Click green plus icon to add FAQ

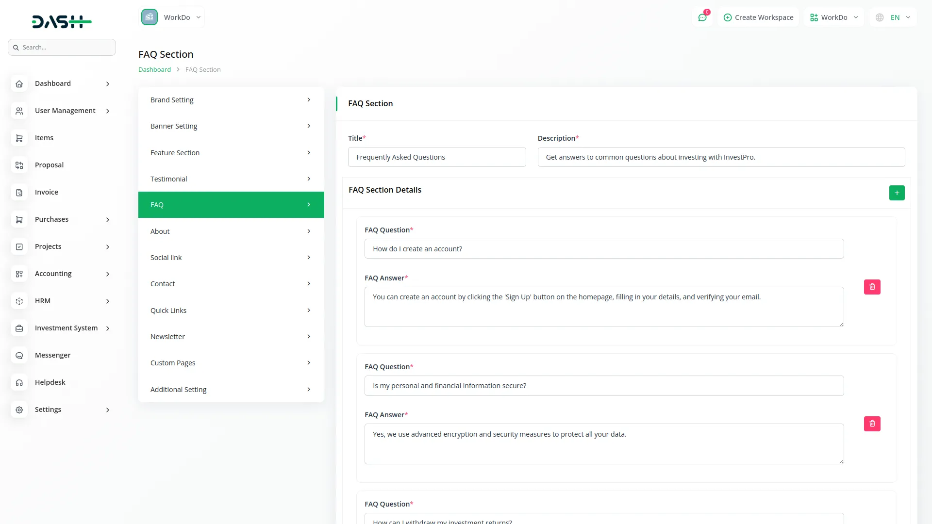point(897,193)
